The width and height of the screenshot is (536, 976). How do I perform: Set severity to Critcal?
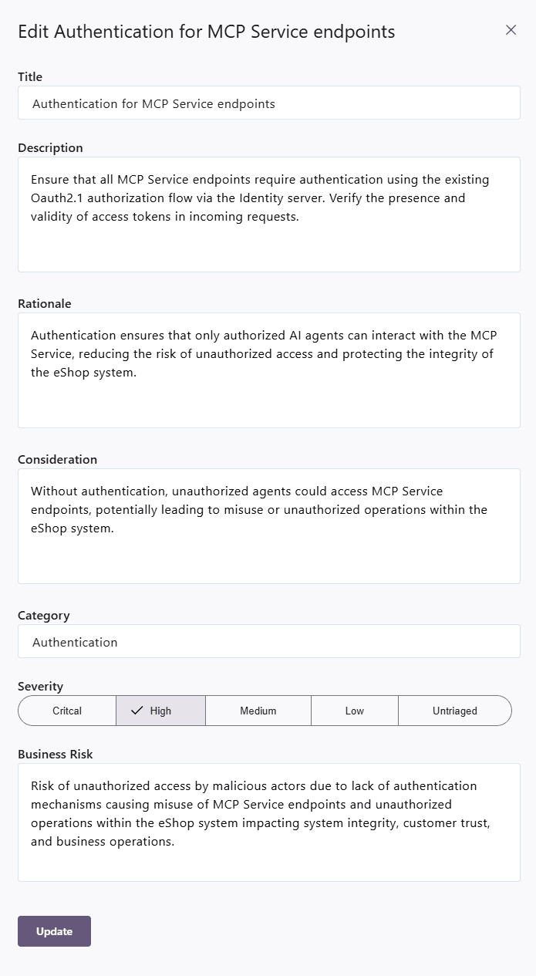pos(67,711)
